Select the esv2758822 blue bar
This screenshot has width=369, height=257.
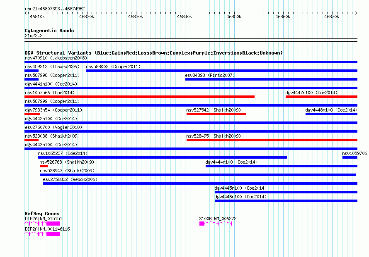pos(200,183)
